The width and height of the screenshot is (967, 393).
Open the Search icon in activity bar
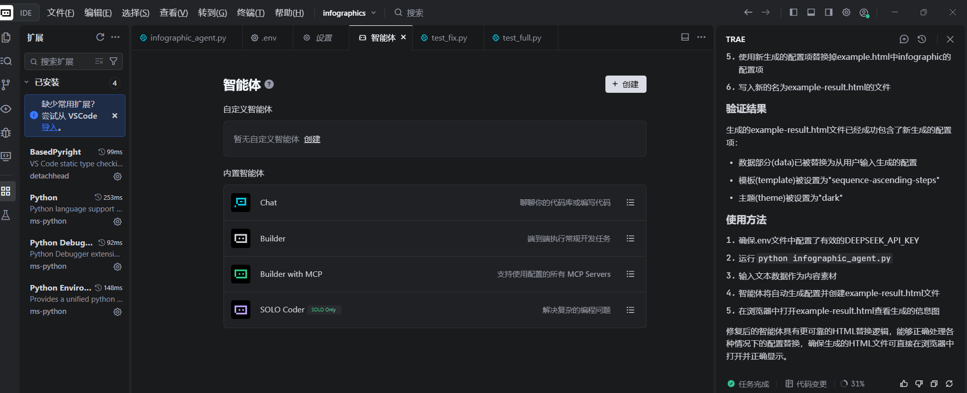click(6, 61)
